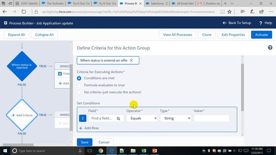
Task: Click the browser address bar URL
Action: coord(128,12)
